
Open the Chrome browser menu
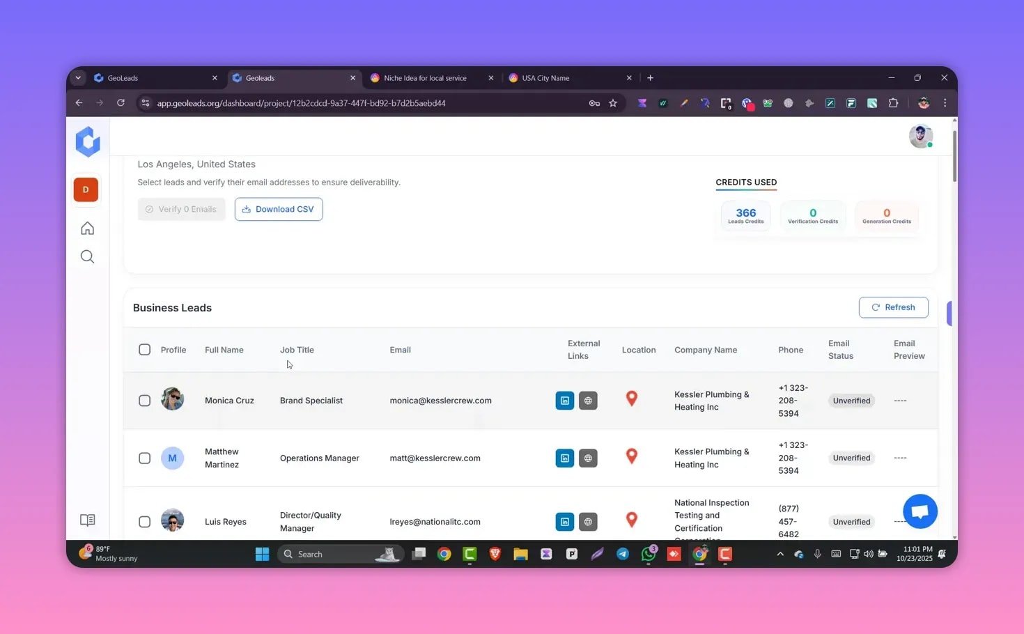click(x=945, y=102)
